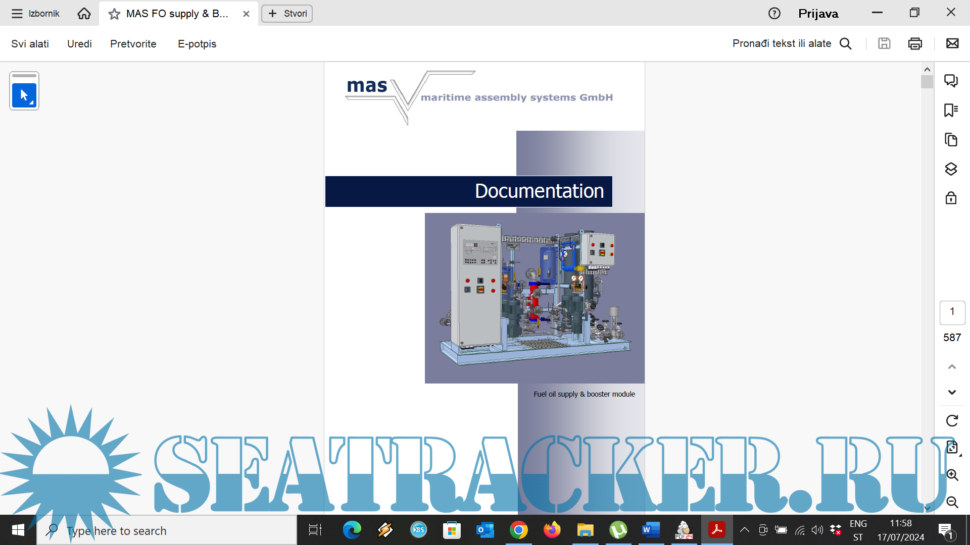970x545 pixels.
Task: Print the document
Action: click(x=915, y=44)
